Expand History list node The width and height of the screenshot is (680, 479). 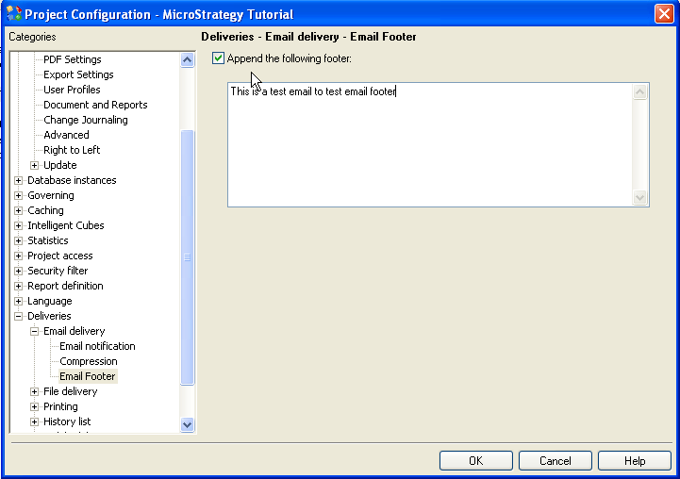[x=34, y=421]
